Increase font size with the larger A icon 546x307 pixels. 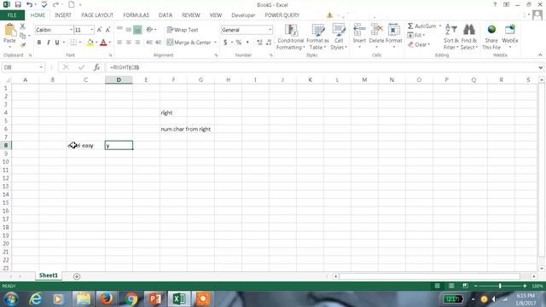(x=99, y=30)
